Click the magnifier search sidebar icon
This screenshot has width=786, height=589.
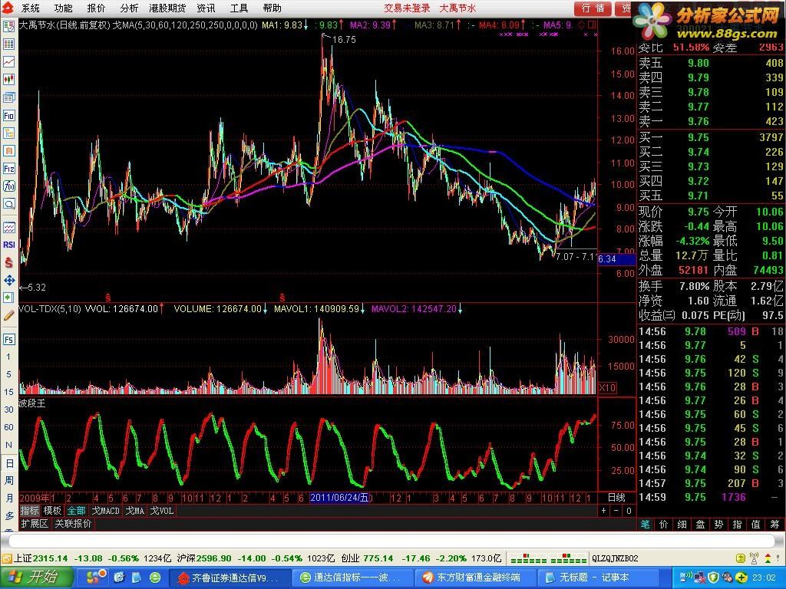[9, 204]
